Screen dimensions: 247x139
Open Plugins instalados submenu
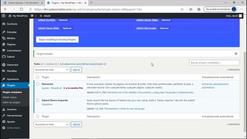coord(12,92)
